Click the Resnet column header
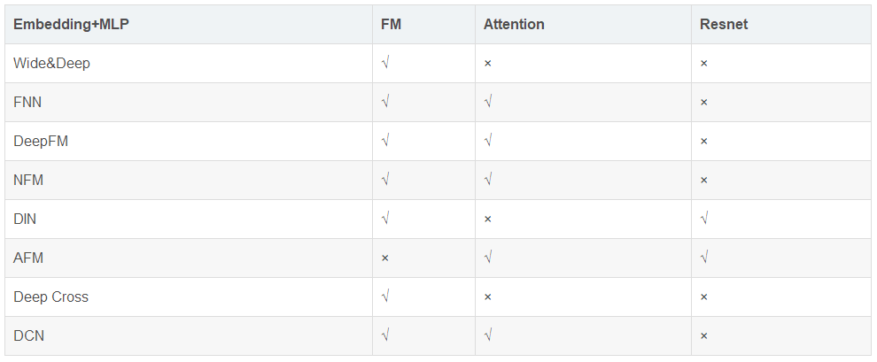The height and width of the screenshot is (362, 877). coord(724,25)
